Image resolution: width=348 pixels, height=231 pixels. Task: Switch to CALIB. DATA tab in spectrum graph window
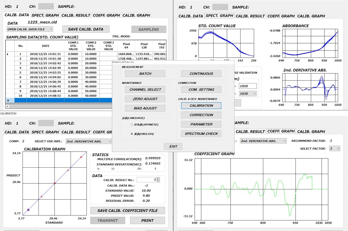coord(191,16)
